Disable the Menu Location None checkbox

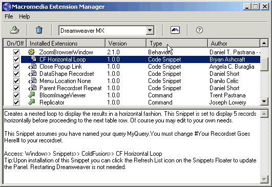(16, 81)
